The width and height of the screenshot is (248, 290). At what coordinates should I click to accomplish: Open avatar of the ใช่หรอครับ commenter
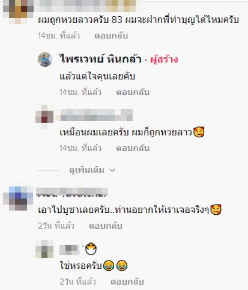[x=45, y=249]
